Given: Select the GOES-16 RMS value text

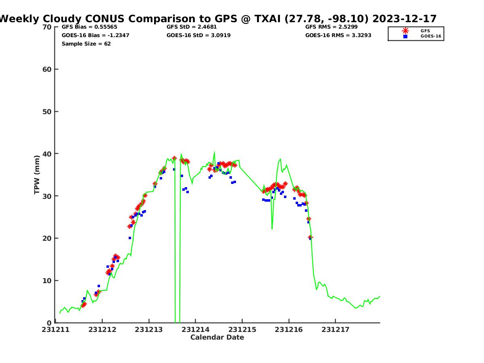Looking at the screenshot, I should click(338, 35).
